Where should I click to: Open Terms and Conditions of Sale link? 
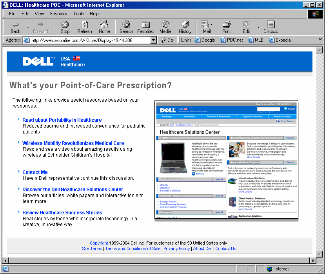click(x=133, y=248)
